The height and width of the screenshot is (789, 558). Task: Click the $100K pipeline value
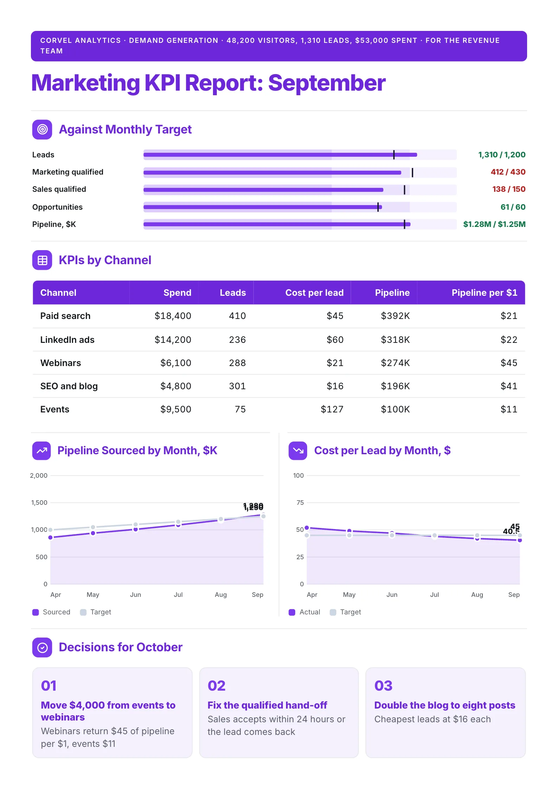tap(395, 410)
